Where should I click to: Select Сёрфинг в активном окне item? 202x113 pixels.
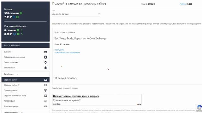click(25, 95)
